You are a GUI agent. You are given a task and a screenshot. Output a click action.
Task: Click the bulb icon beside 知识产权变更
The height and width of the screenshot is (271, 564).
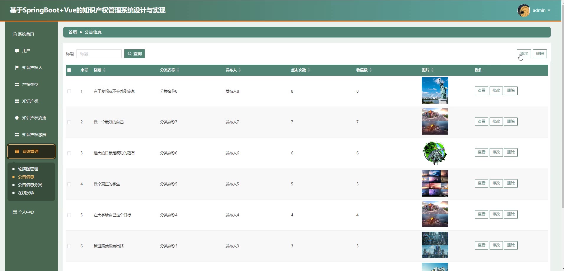[17, 118]
